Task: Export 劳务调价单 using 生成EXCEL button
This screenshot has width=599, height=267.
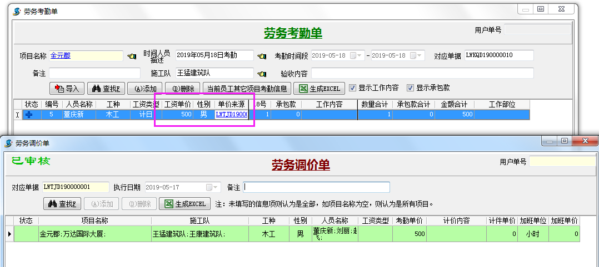Action: pos(184,204)
